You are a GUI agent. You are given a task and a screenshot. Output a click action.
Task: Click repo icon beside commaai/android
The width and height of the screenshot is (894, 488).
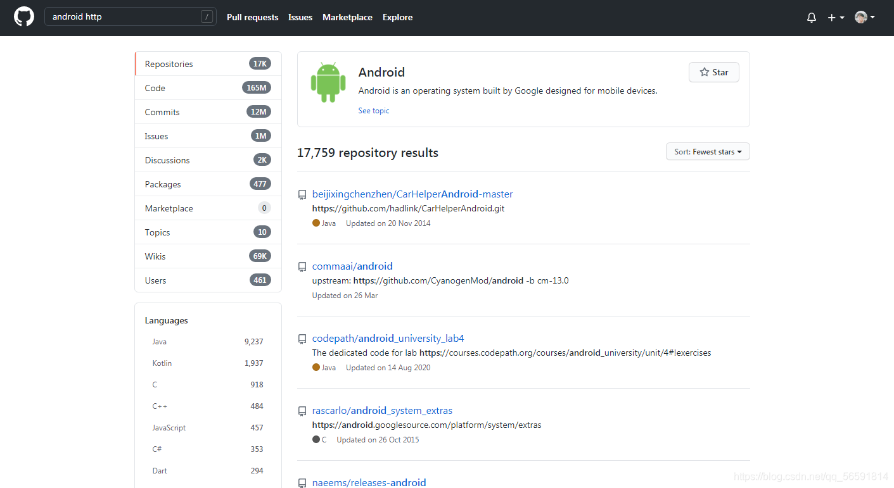(x=302, y=267)
